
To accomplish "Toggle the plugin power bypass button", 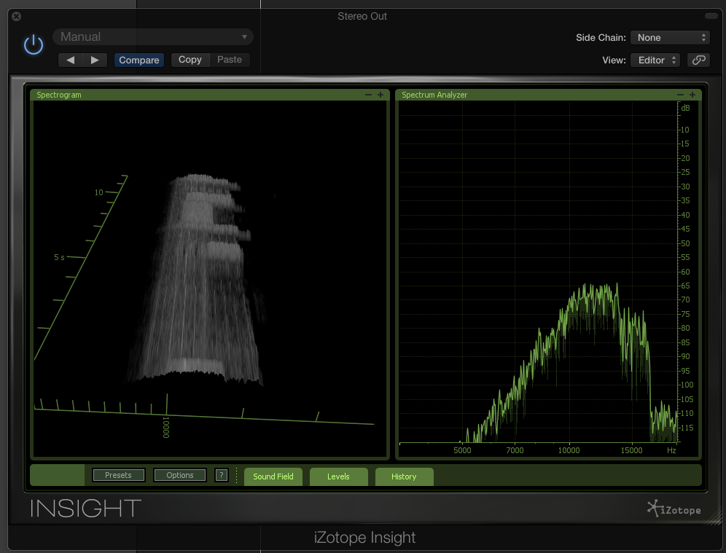I will point(34,45).
